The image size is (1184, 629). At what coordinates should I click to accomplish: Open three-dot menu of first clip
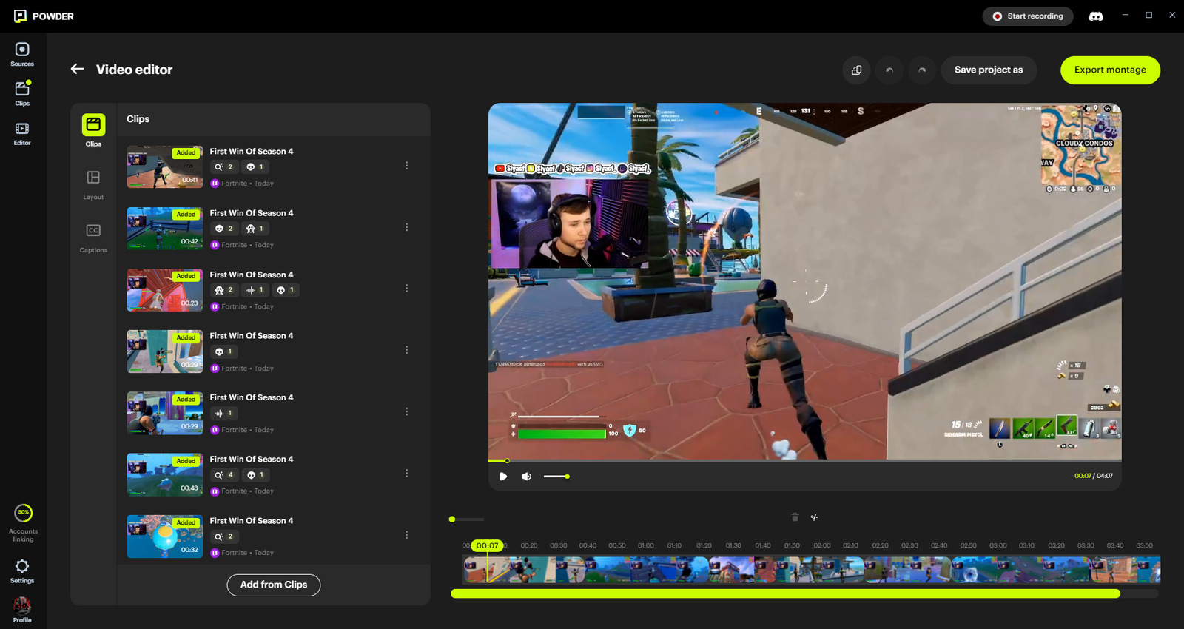click(406, 166)
